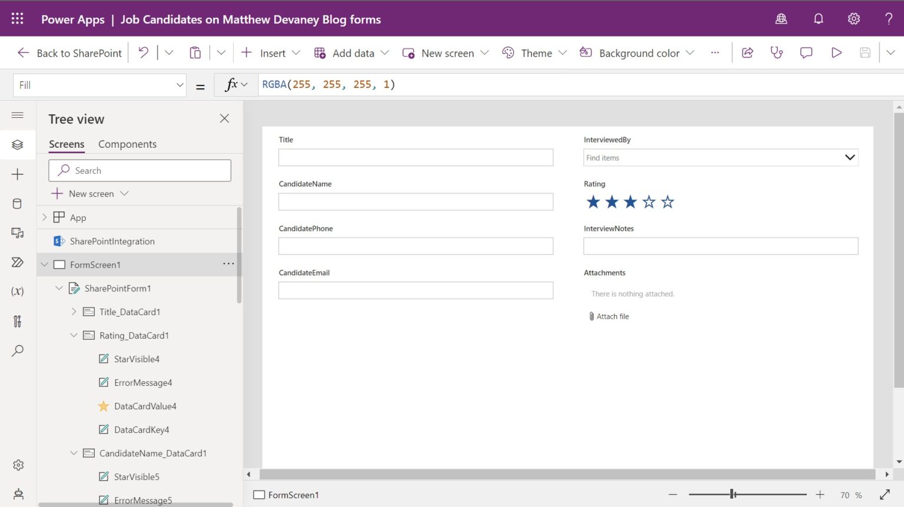This screenshot has width=904, height=507.
Task: Click the Undo arrow icon
Action: (x=143, y=53)
